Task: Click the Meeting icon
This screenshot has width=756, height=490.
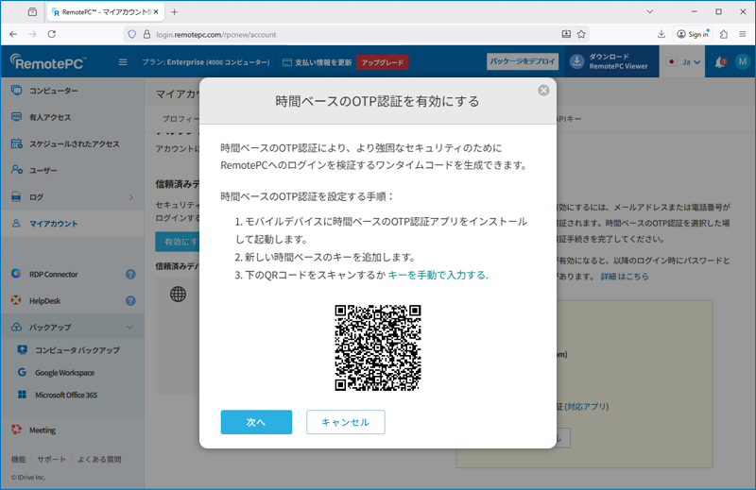Action: click(x=16, y=430)
